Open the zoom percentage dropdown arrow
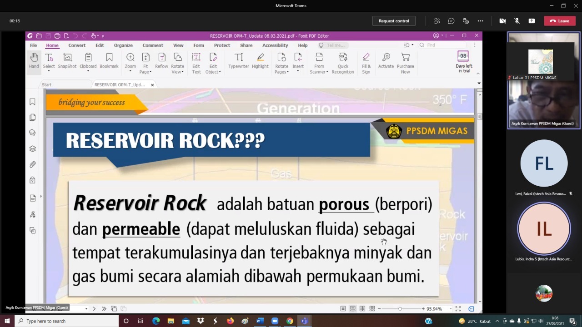Image resolution: width=582 pixels, height=327 pixels. click(451, 309)
